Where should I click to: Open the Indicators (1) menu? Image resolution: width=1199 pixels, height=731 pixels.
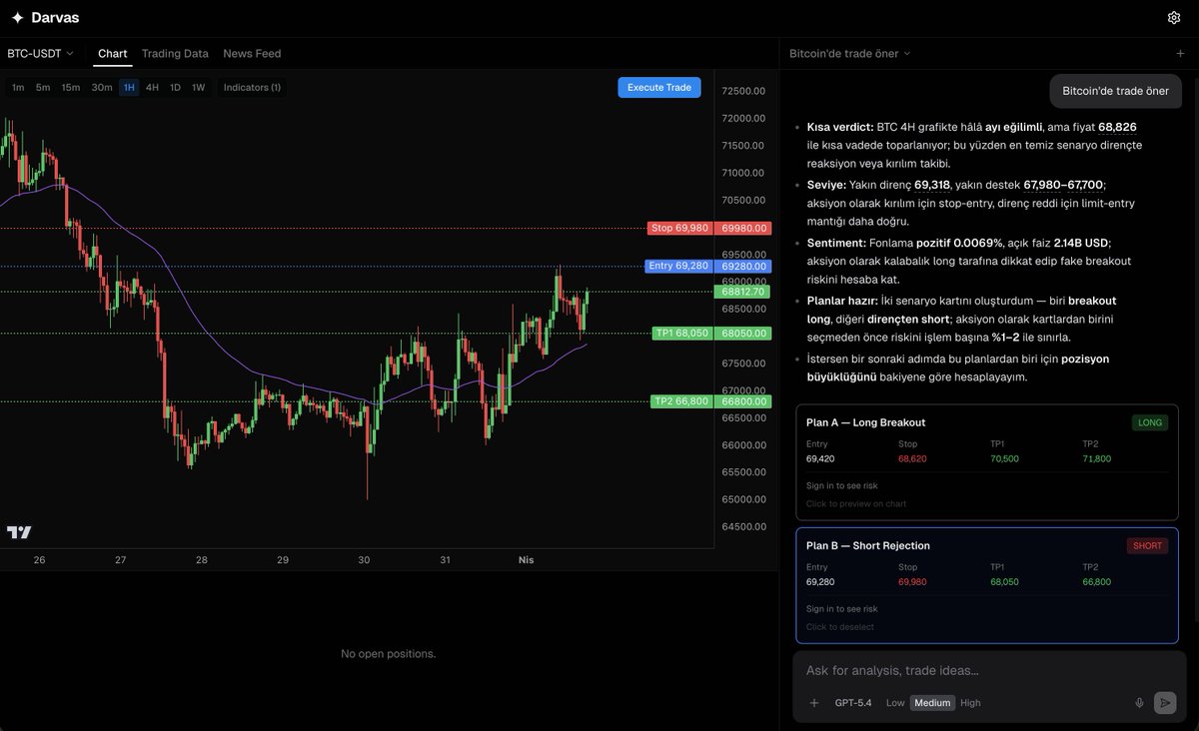[252, 87]
